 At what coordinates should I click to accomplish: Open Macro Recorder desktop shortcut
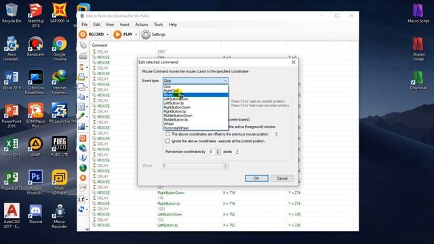pos(60,216)
